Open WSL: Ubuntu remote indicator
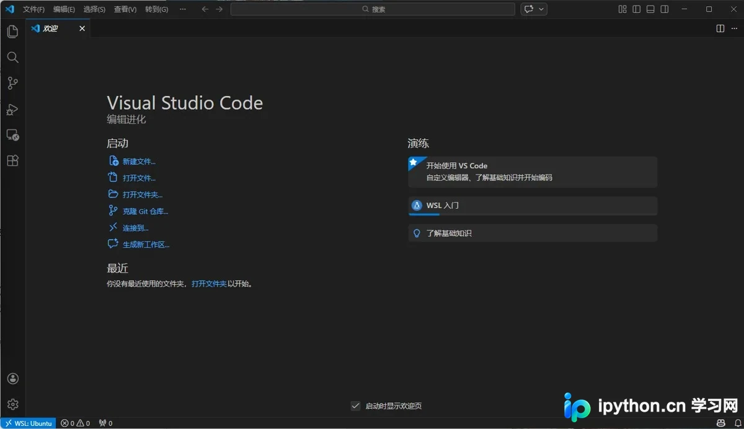The image size is (744, 429). 28,423
